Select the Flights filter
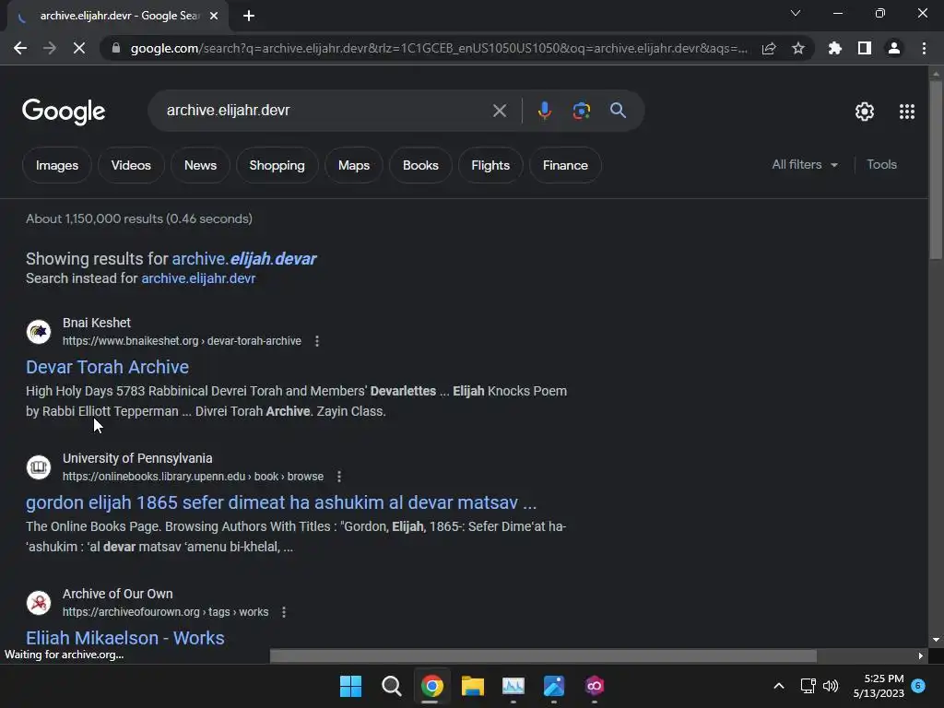 tap(490, 165)
